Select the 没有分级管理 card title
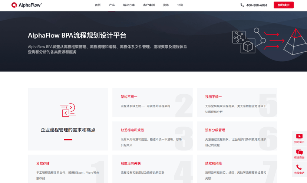Viewport: 307px width, 183px height. point(215,130)
